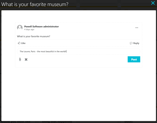Click the Like label on the post

coord(23,43)
